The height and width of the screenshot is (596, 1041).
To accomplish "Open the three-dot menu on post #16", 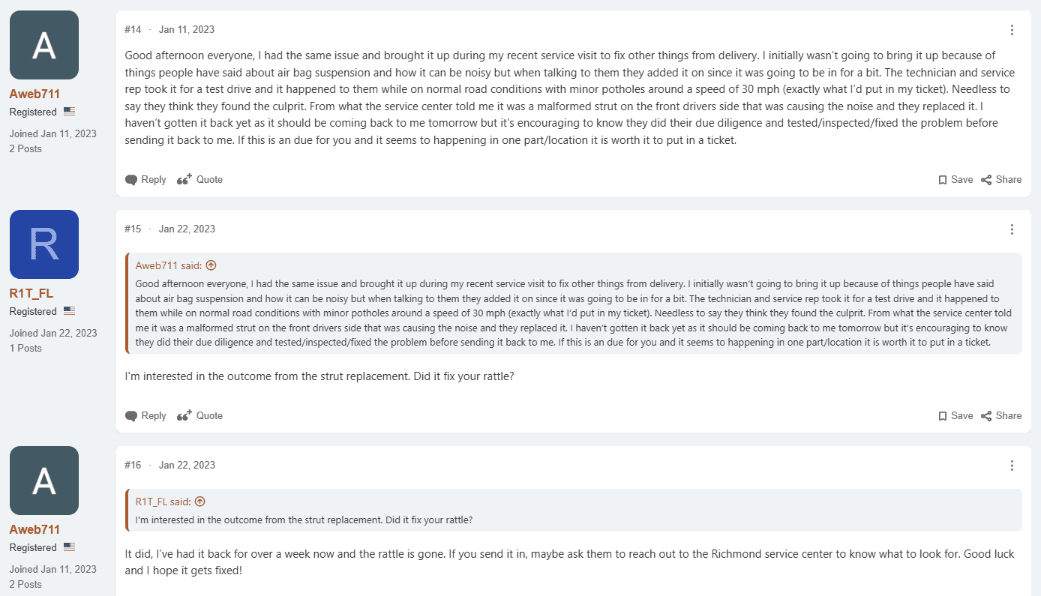I will click(1012, 466).
